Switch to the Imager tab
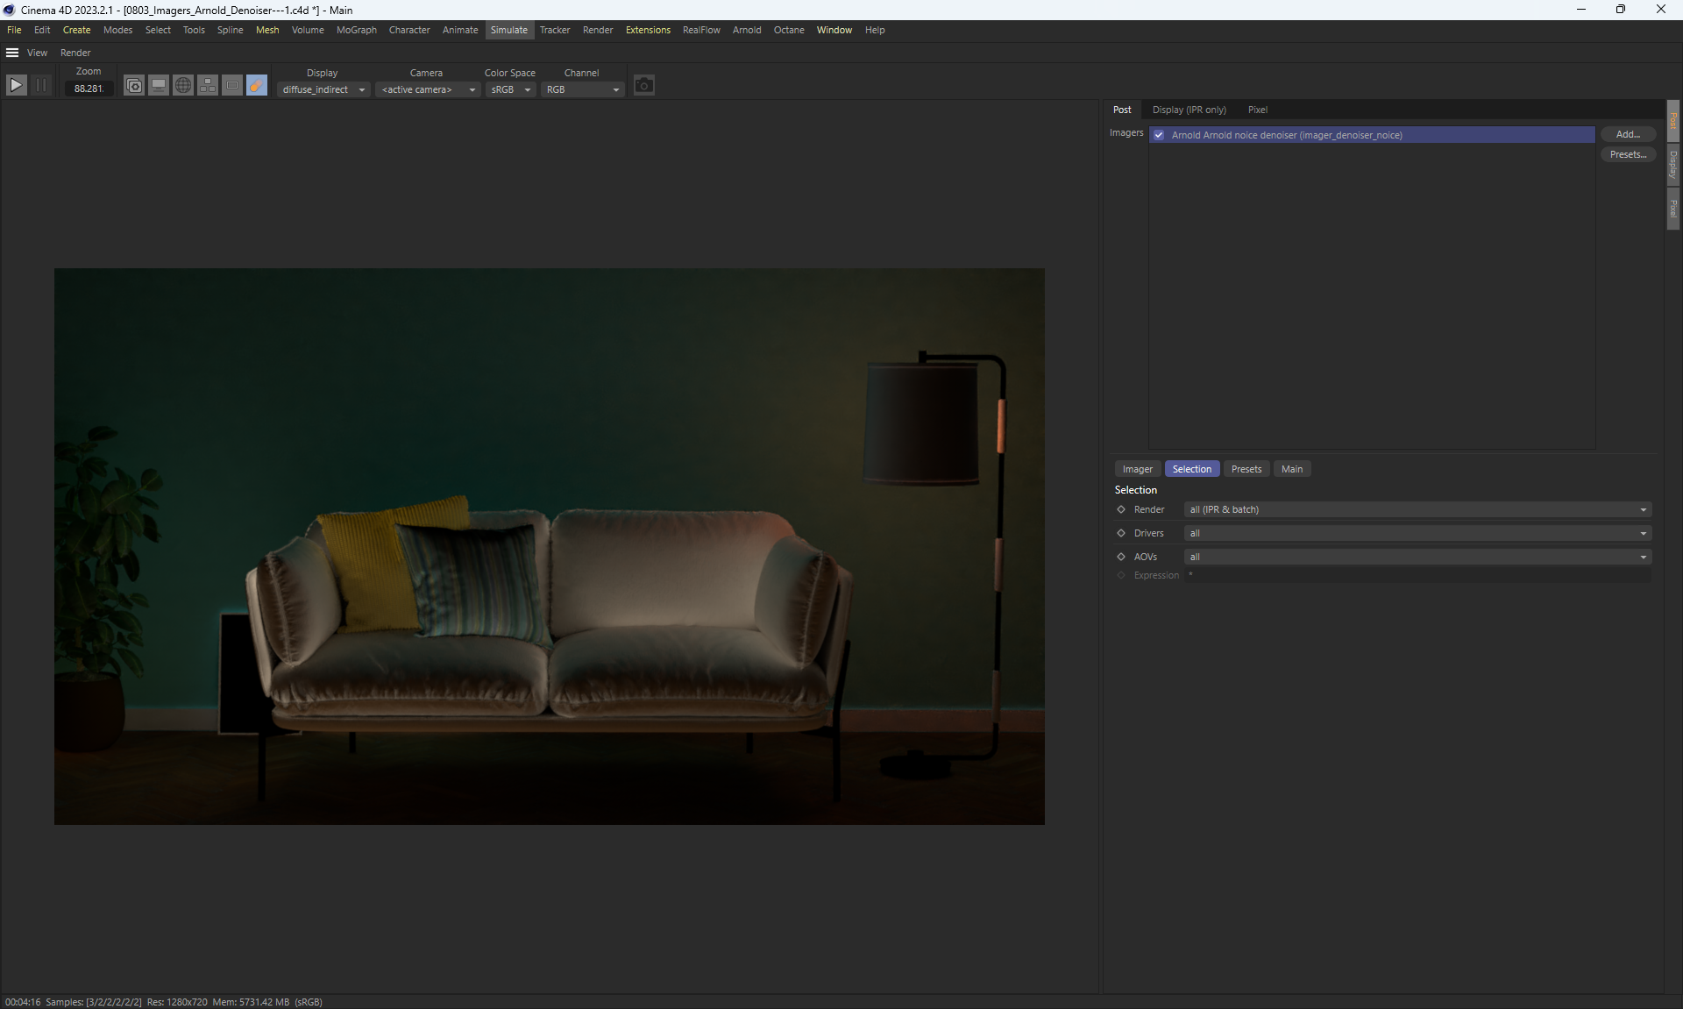 click(x=1137, y=469)
